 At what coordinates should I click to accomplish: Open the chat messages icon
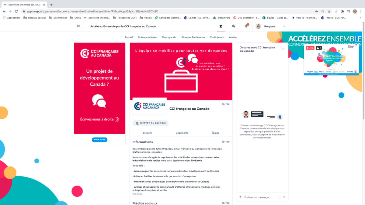[233, 26]
